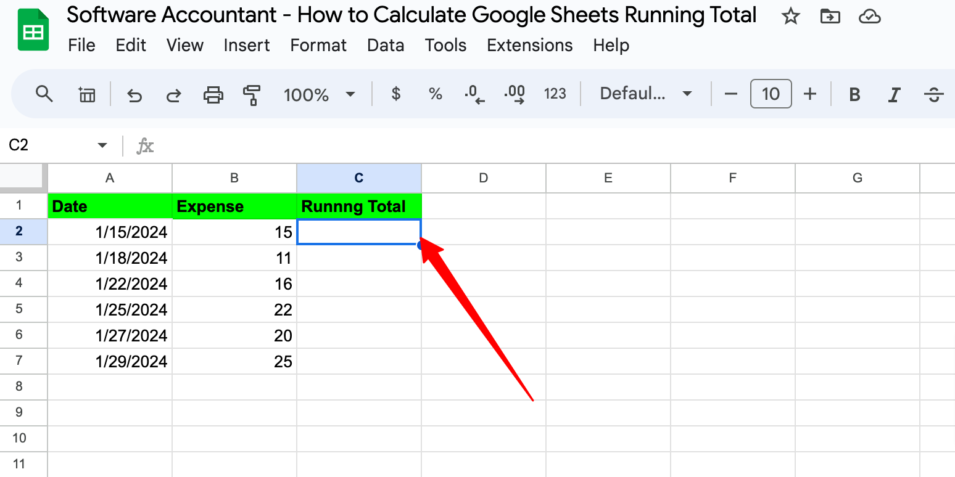The height and width of the screenshot is (477, 955).
Task: Decrease font size with minus
Action: (x=731, y=94)
